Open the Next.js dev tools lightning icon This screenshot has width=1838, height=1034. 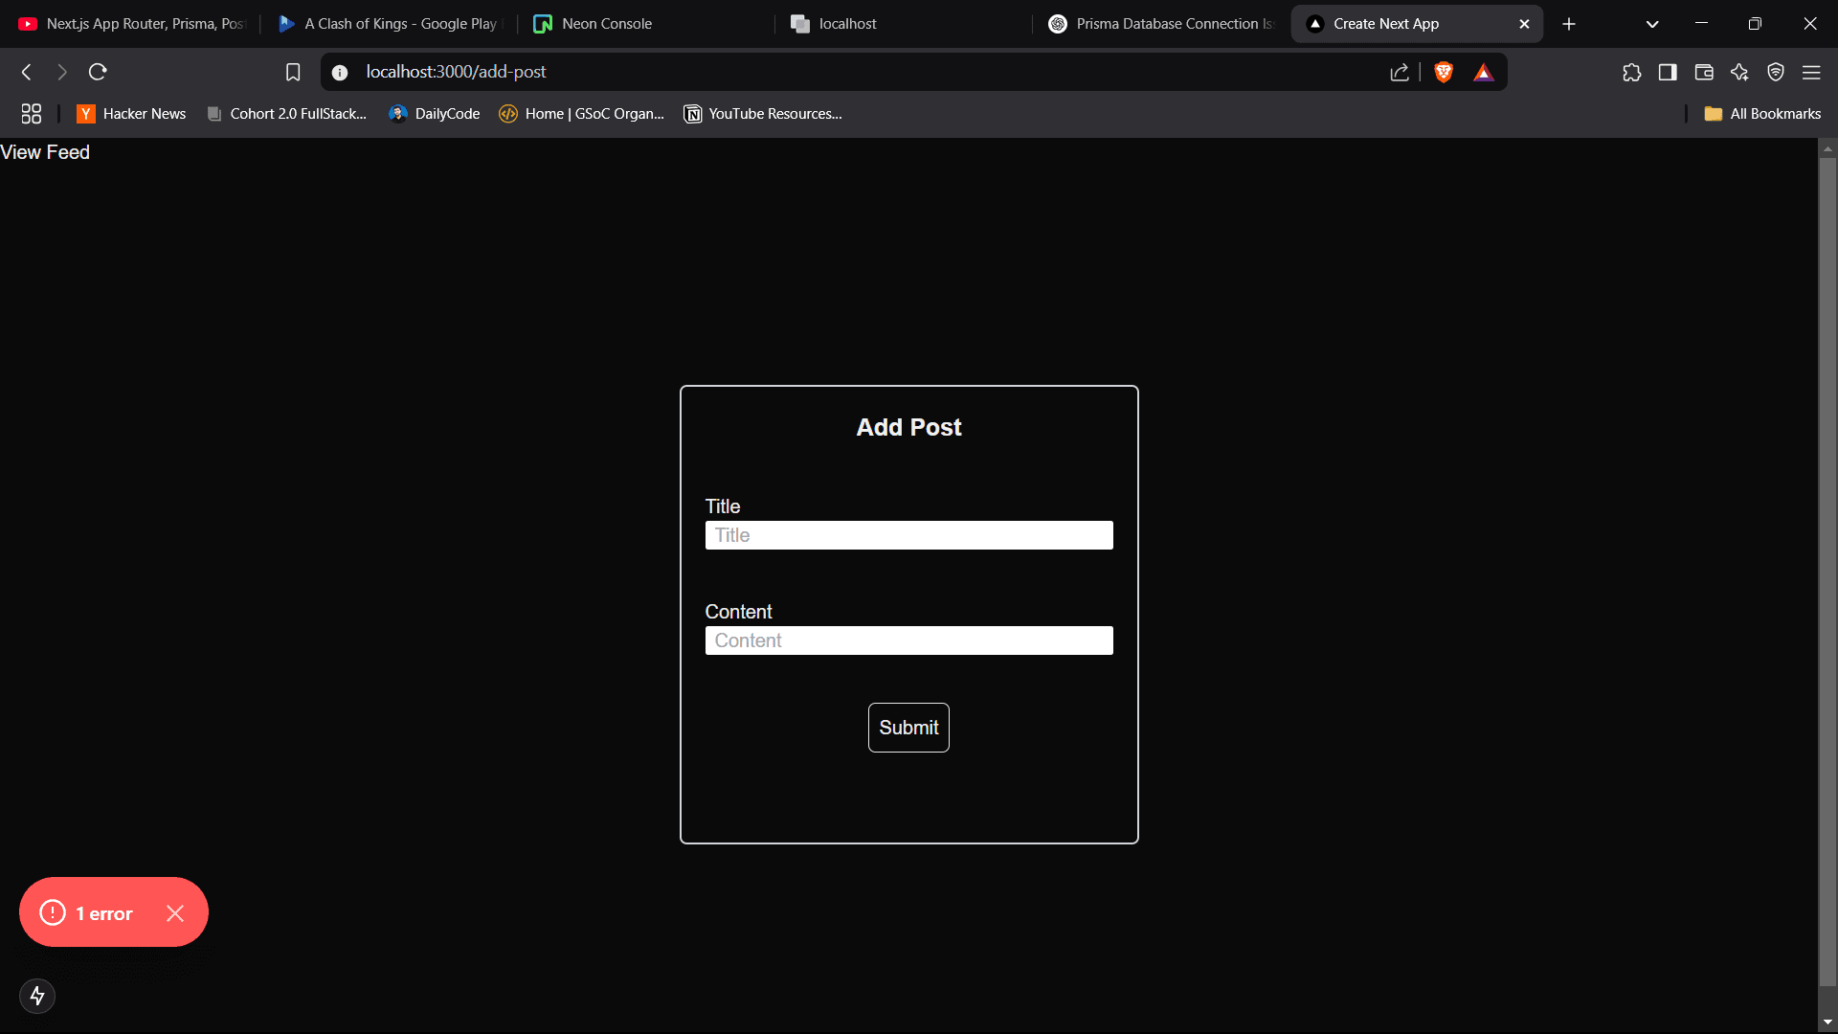(x=37, y=996)
